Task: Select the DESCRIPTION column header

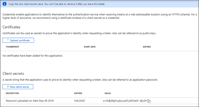Action: click(12, 93)
